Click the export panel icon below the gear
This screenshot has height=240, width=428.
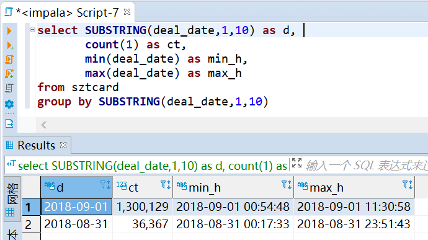coord(9,123)
